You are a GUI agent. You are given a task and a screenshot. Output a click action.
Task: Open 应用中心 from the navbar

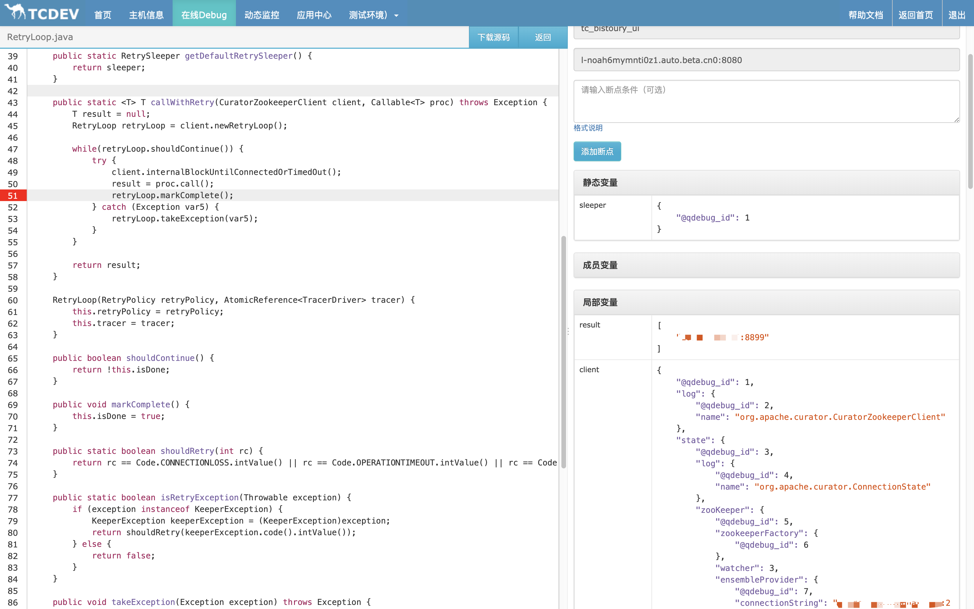tap(314, 15)
